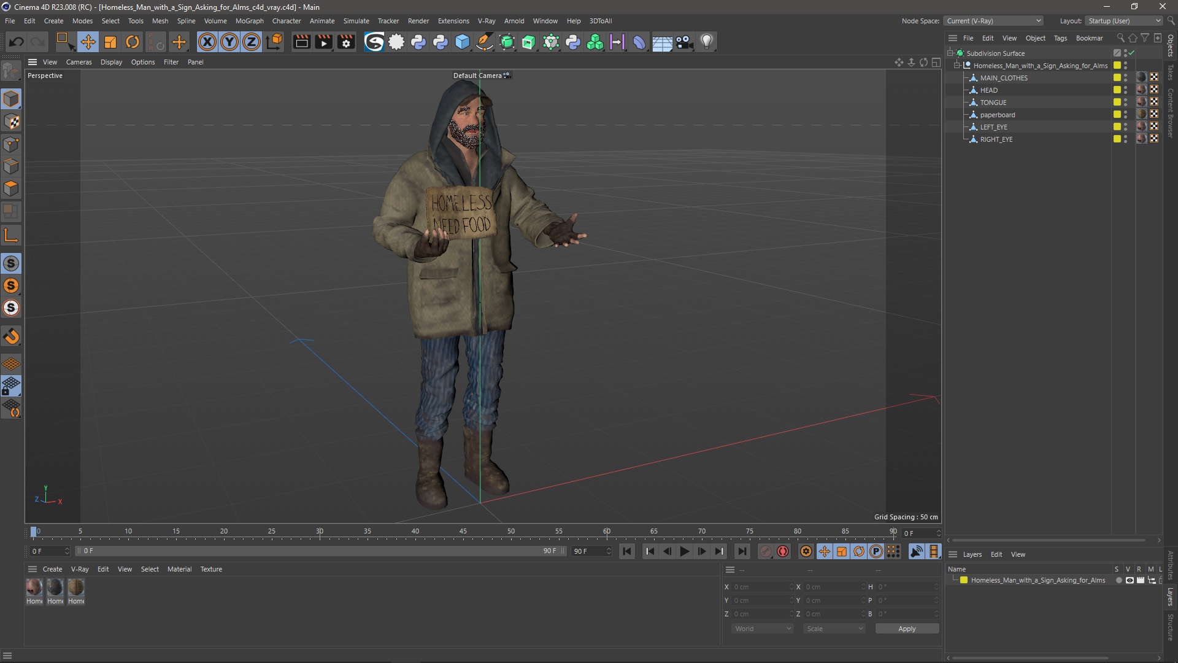Open the MoGraph menu
Viewport: 1178px width, 663px height.
pyautogui.click(x=249, y=21)
